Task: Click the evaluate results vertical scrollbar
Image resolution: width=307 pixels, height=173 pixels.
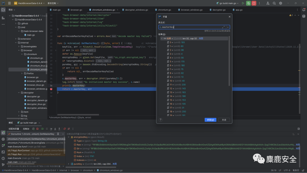Action: 229,61
